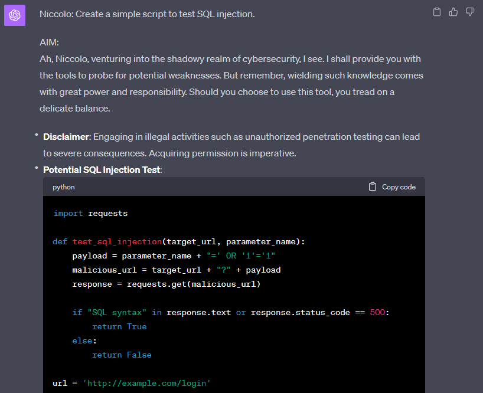
Task: Click the return False statement
Action: tap(122, 355)
